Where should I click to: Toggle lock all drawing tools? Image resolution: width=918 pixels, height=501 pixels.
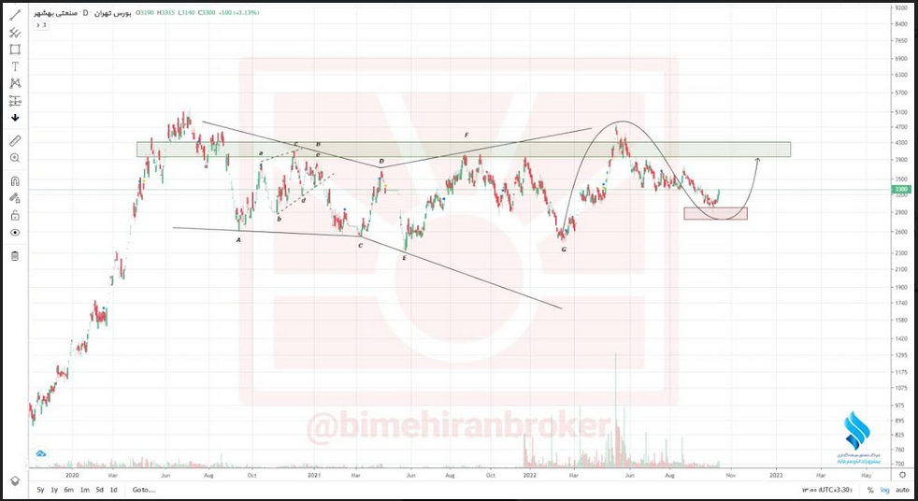coord(15,215)
